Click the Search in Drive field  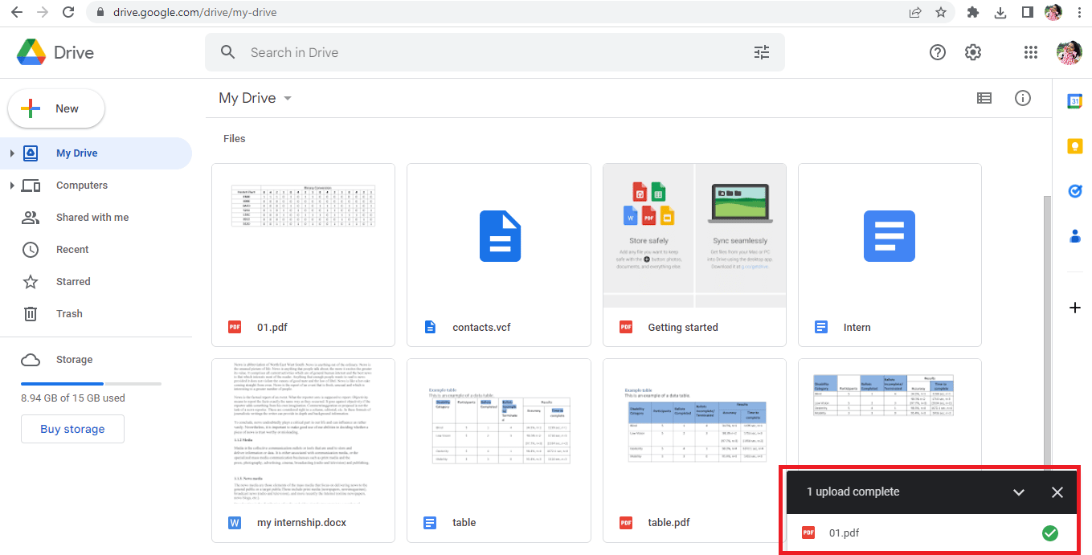pyautogui.click(x=495, y=52)
